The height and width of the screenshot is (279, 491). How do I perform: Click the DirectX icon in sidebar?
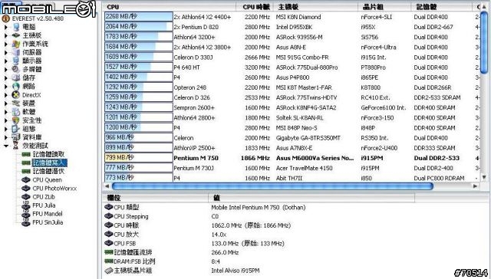point(16,95)
